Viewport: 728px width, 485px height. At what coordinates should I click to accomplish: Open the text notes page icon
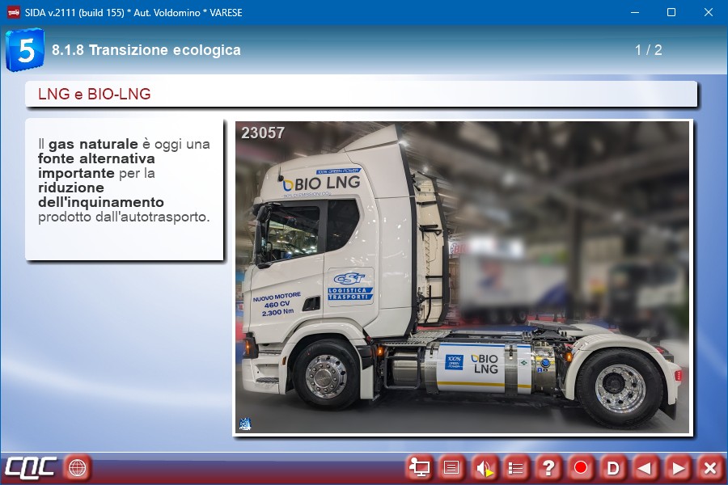[451, 467]
